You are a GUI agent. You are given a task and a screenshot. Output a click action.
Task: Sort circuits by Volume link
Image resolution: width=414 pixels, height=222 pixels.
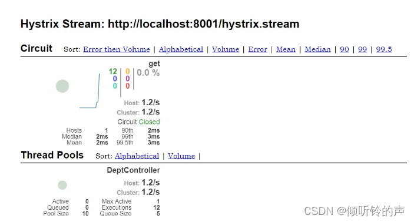[x=226, y=49]
